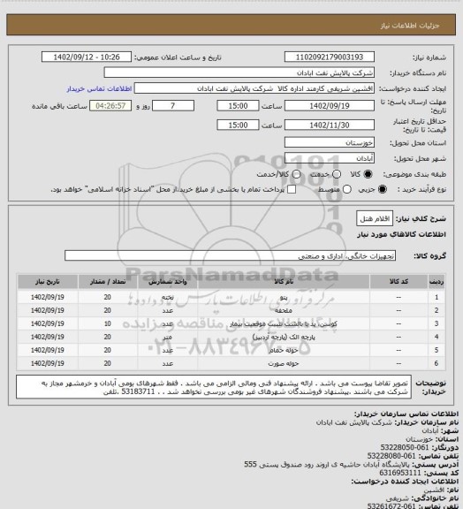Click the واحد شمارش column header
This screenshot has height=509, width=463.
pos(168,282)
